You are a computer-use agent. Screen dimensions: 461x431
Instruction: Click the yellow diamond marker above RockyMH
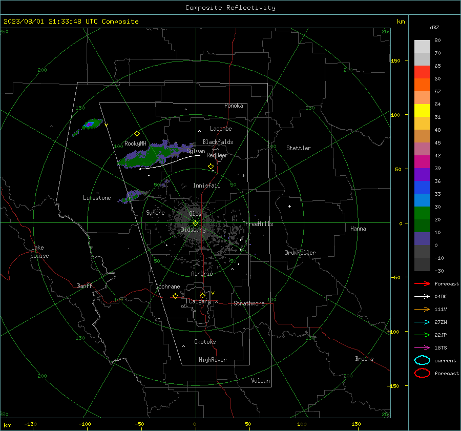click(137, 134)
